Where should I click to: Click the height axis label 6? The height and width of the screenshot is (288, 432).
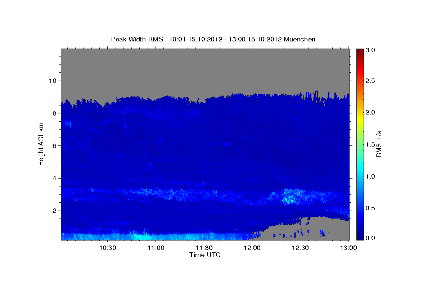click(x=55, y=145)
